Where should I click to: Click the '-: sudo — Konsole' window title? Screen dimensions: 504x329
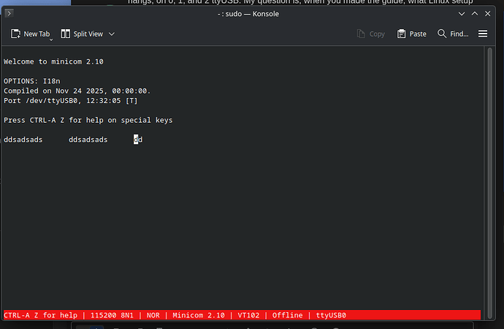[x=248, y=14]
